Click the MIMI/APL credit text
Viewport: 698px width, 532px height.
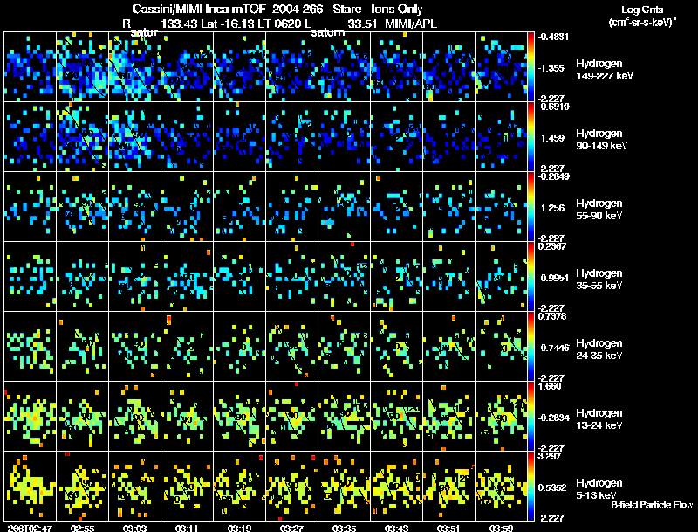coord(410,24)
